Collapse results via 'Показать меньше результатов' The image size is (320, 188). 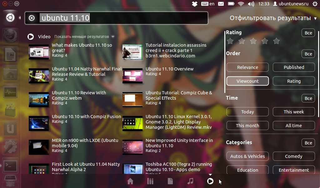click(x=84, y=37)
